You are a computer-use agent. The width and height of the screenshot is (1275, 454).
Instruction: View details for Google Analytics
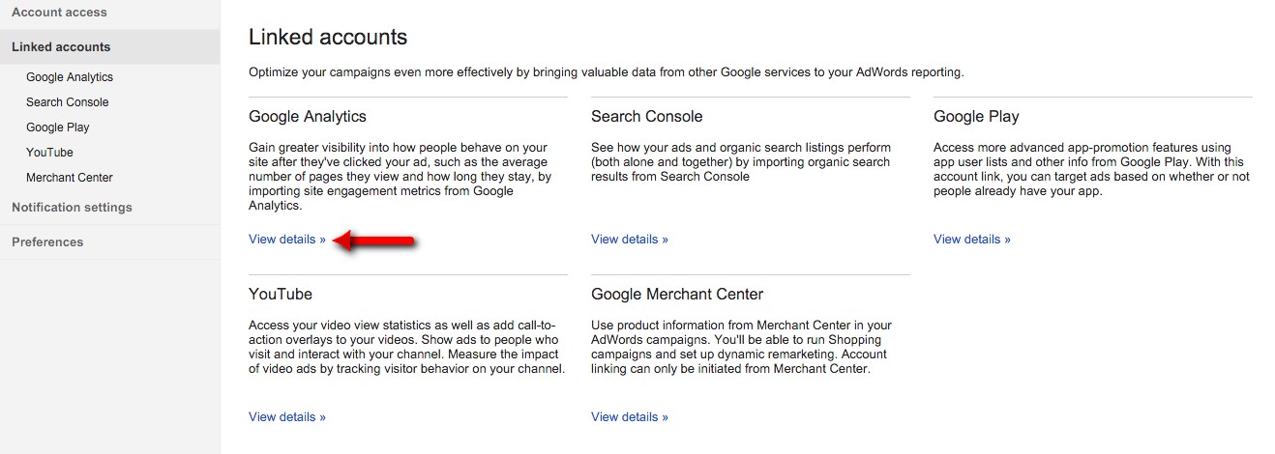(286, 240)
